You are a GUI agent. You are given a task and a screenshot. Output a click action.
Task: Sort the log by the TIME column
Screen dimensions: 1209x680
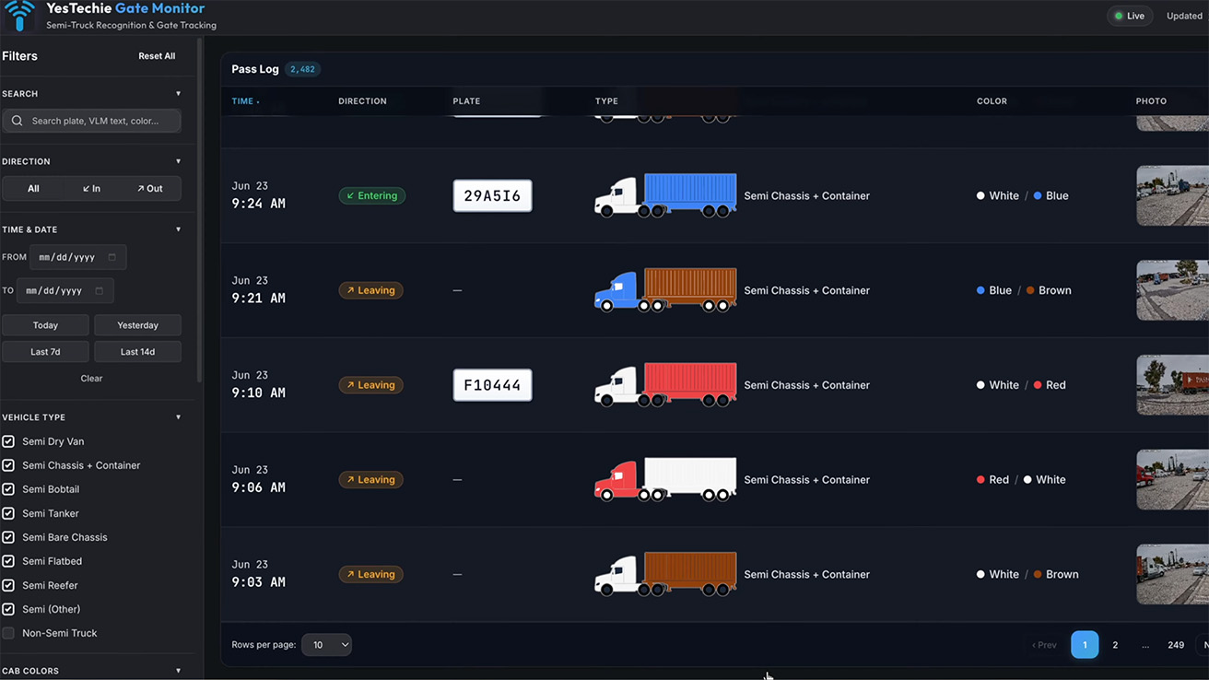(x=245, y=101)
